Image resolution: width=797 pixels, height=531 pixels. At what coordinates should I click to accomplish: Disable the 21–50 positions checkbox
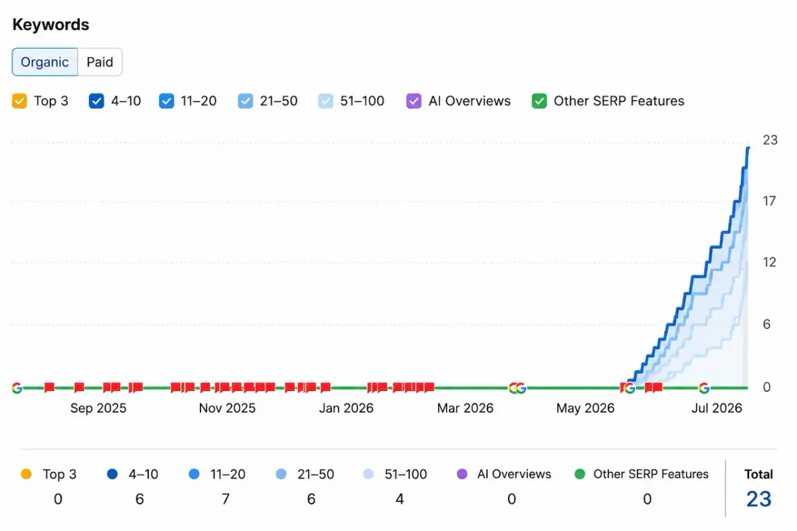245,102
